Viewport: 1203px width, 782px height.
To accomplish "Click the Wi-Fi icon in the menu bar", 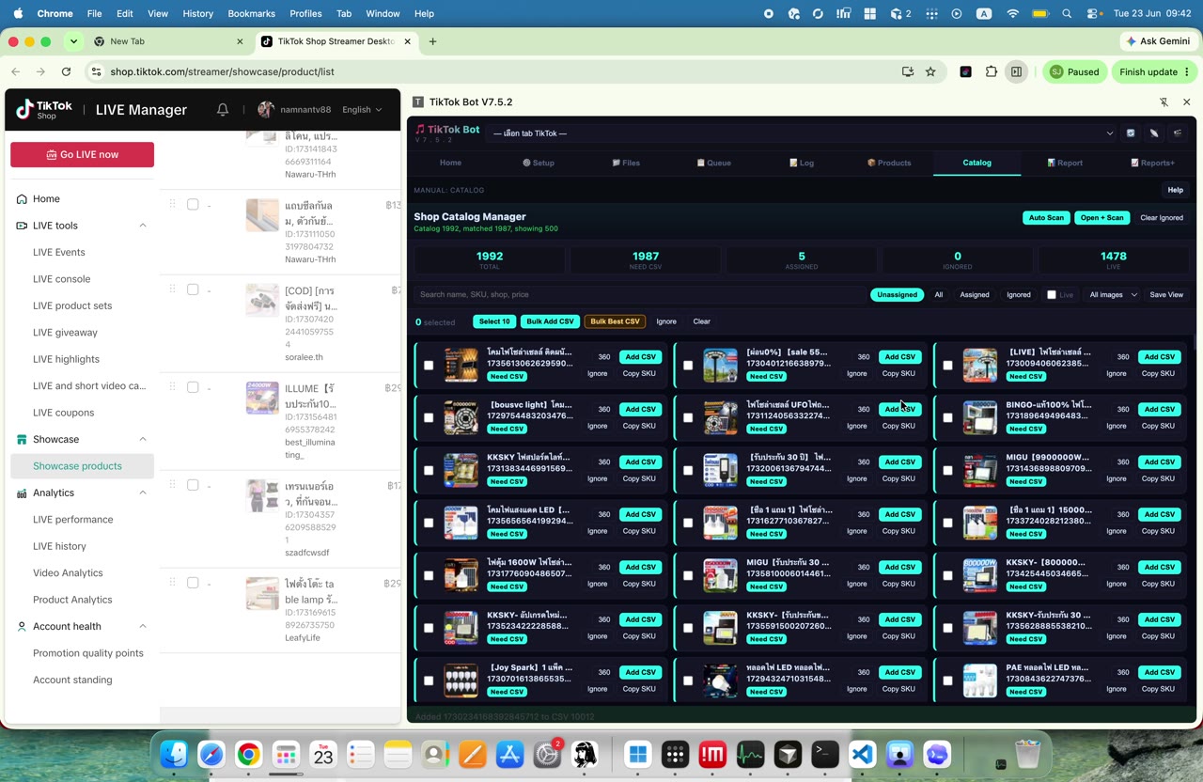I will [1012, 14].
